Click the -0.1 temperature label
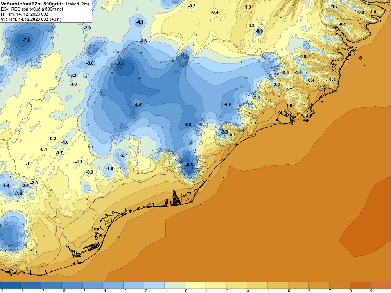391x293 pixels. (43, 149)
